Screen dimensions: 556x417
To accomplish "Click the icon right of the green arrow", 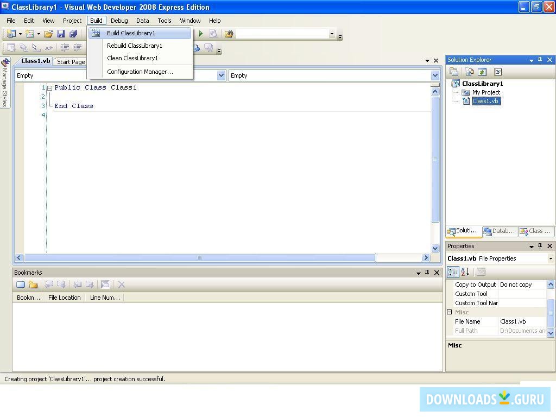I will 213,34.
